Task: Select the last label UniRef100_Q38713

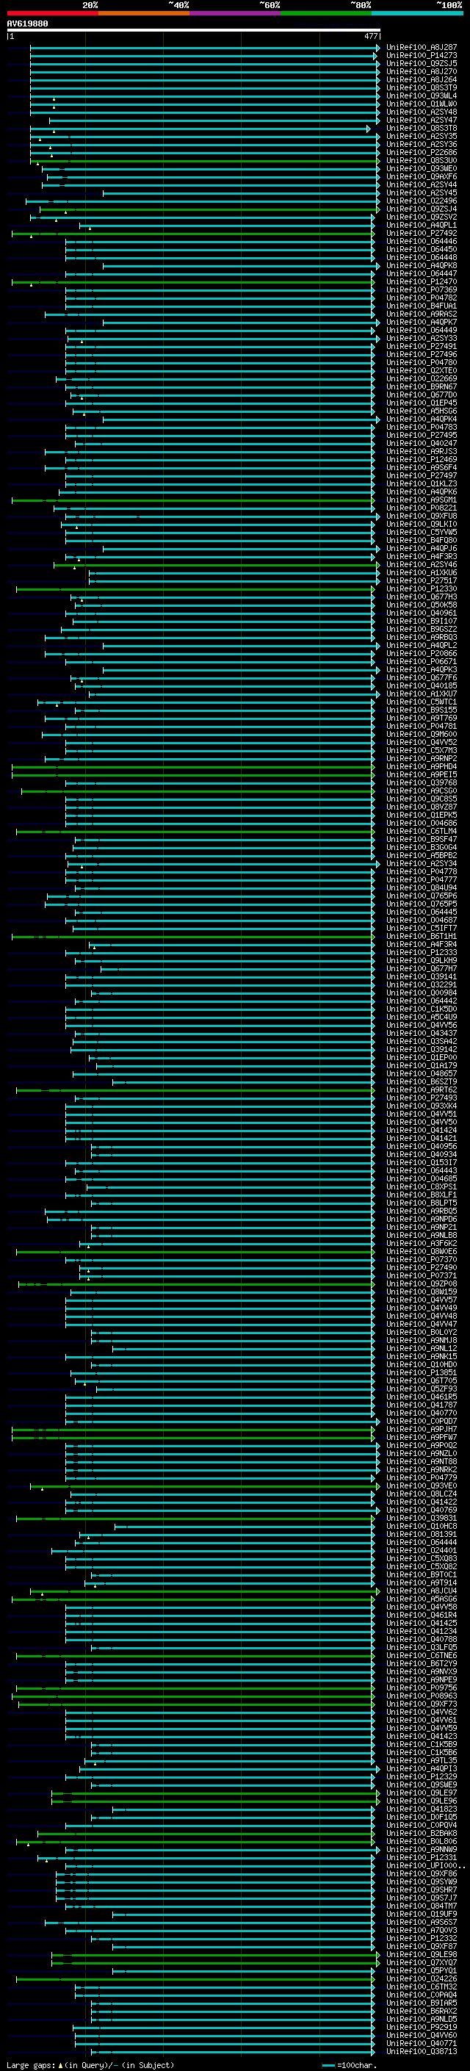Action: [x=422, y=2051]
